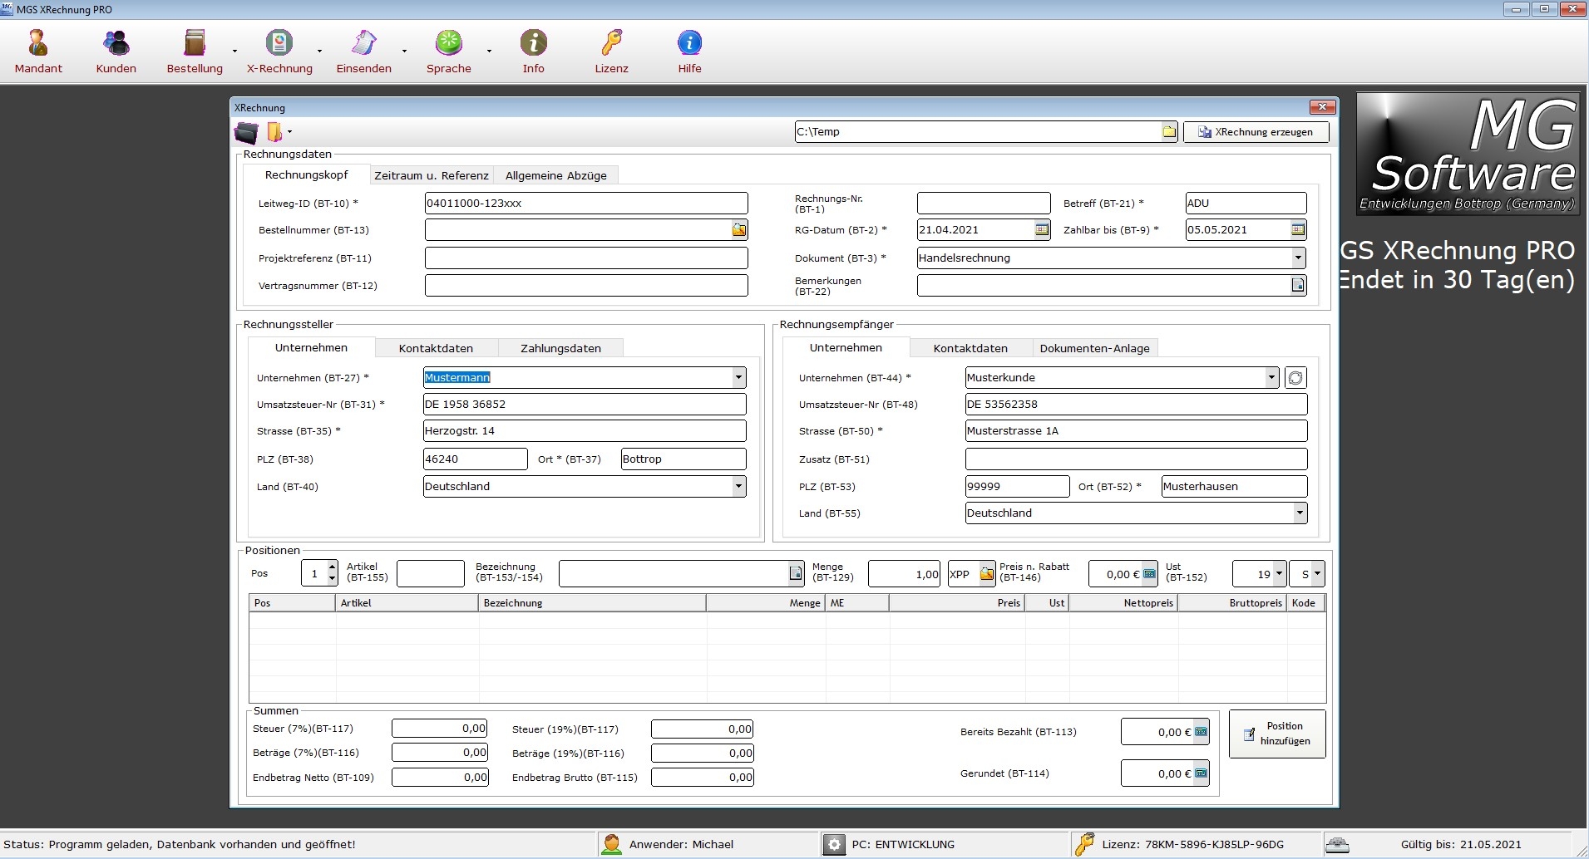1589x859 pixels.
Task: Open the Hilfe help icon
Action: click(689, 52)
